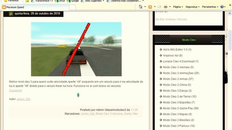Open the Transformice favorites link
232x130 pixels.
pyautogui.click(x=42, y=1)
